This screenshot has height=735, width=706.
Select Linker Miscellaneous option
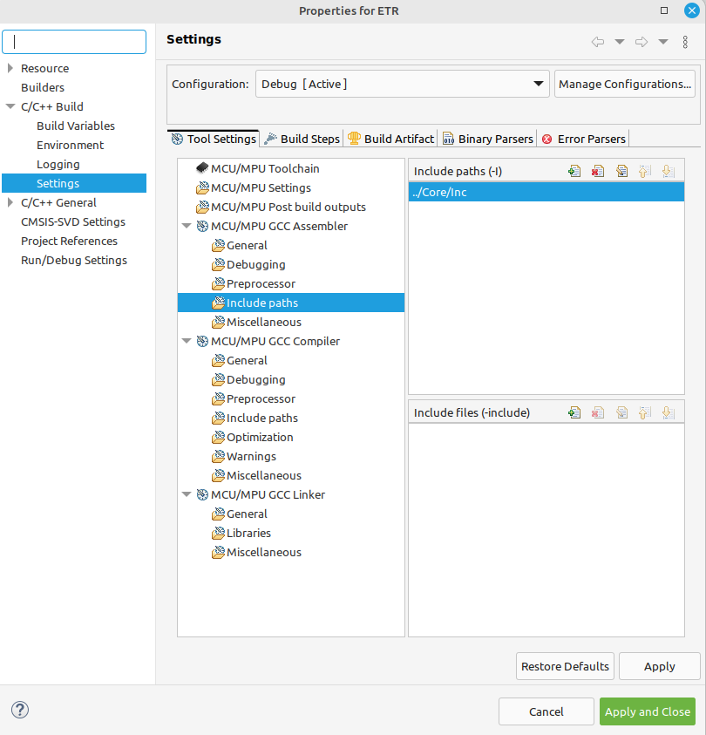pos(264,552)
